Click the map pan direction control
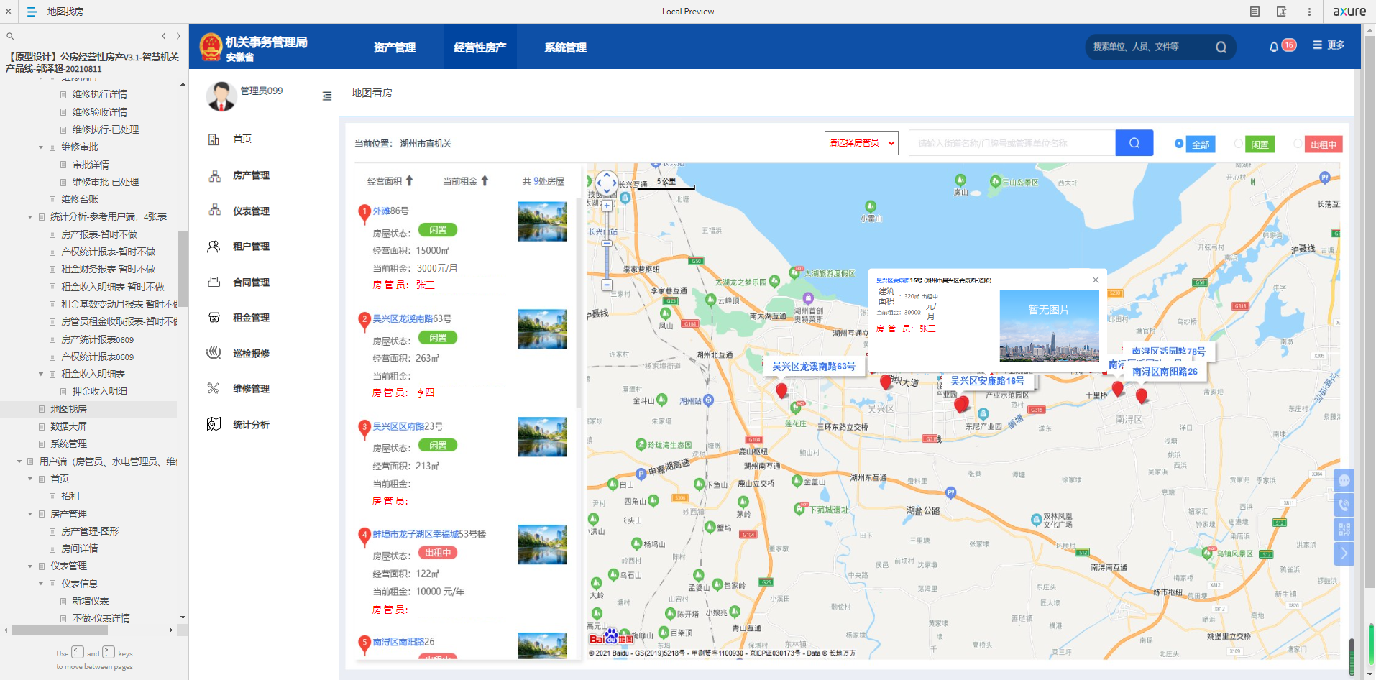The width and height of the screenshot is (1376, 680). pos(607,183)
